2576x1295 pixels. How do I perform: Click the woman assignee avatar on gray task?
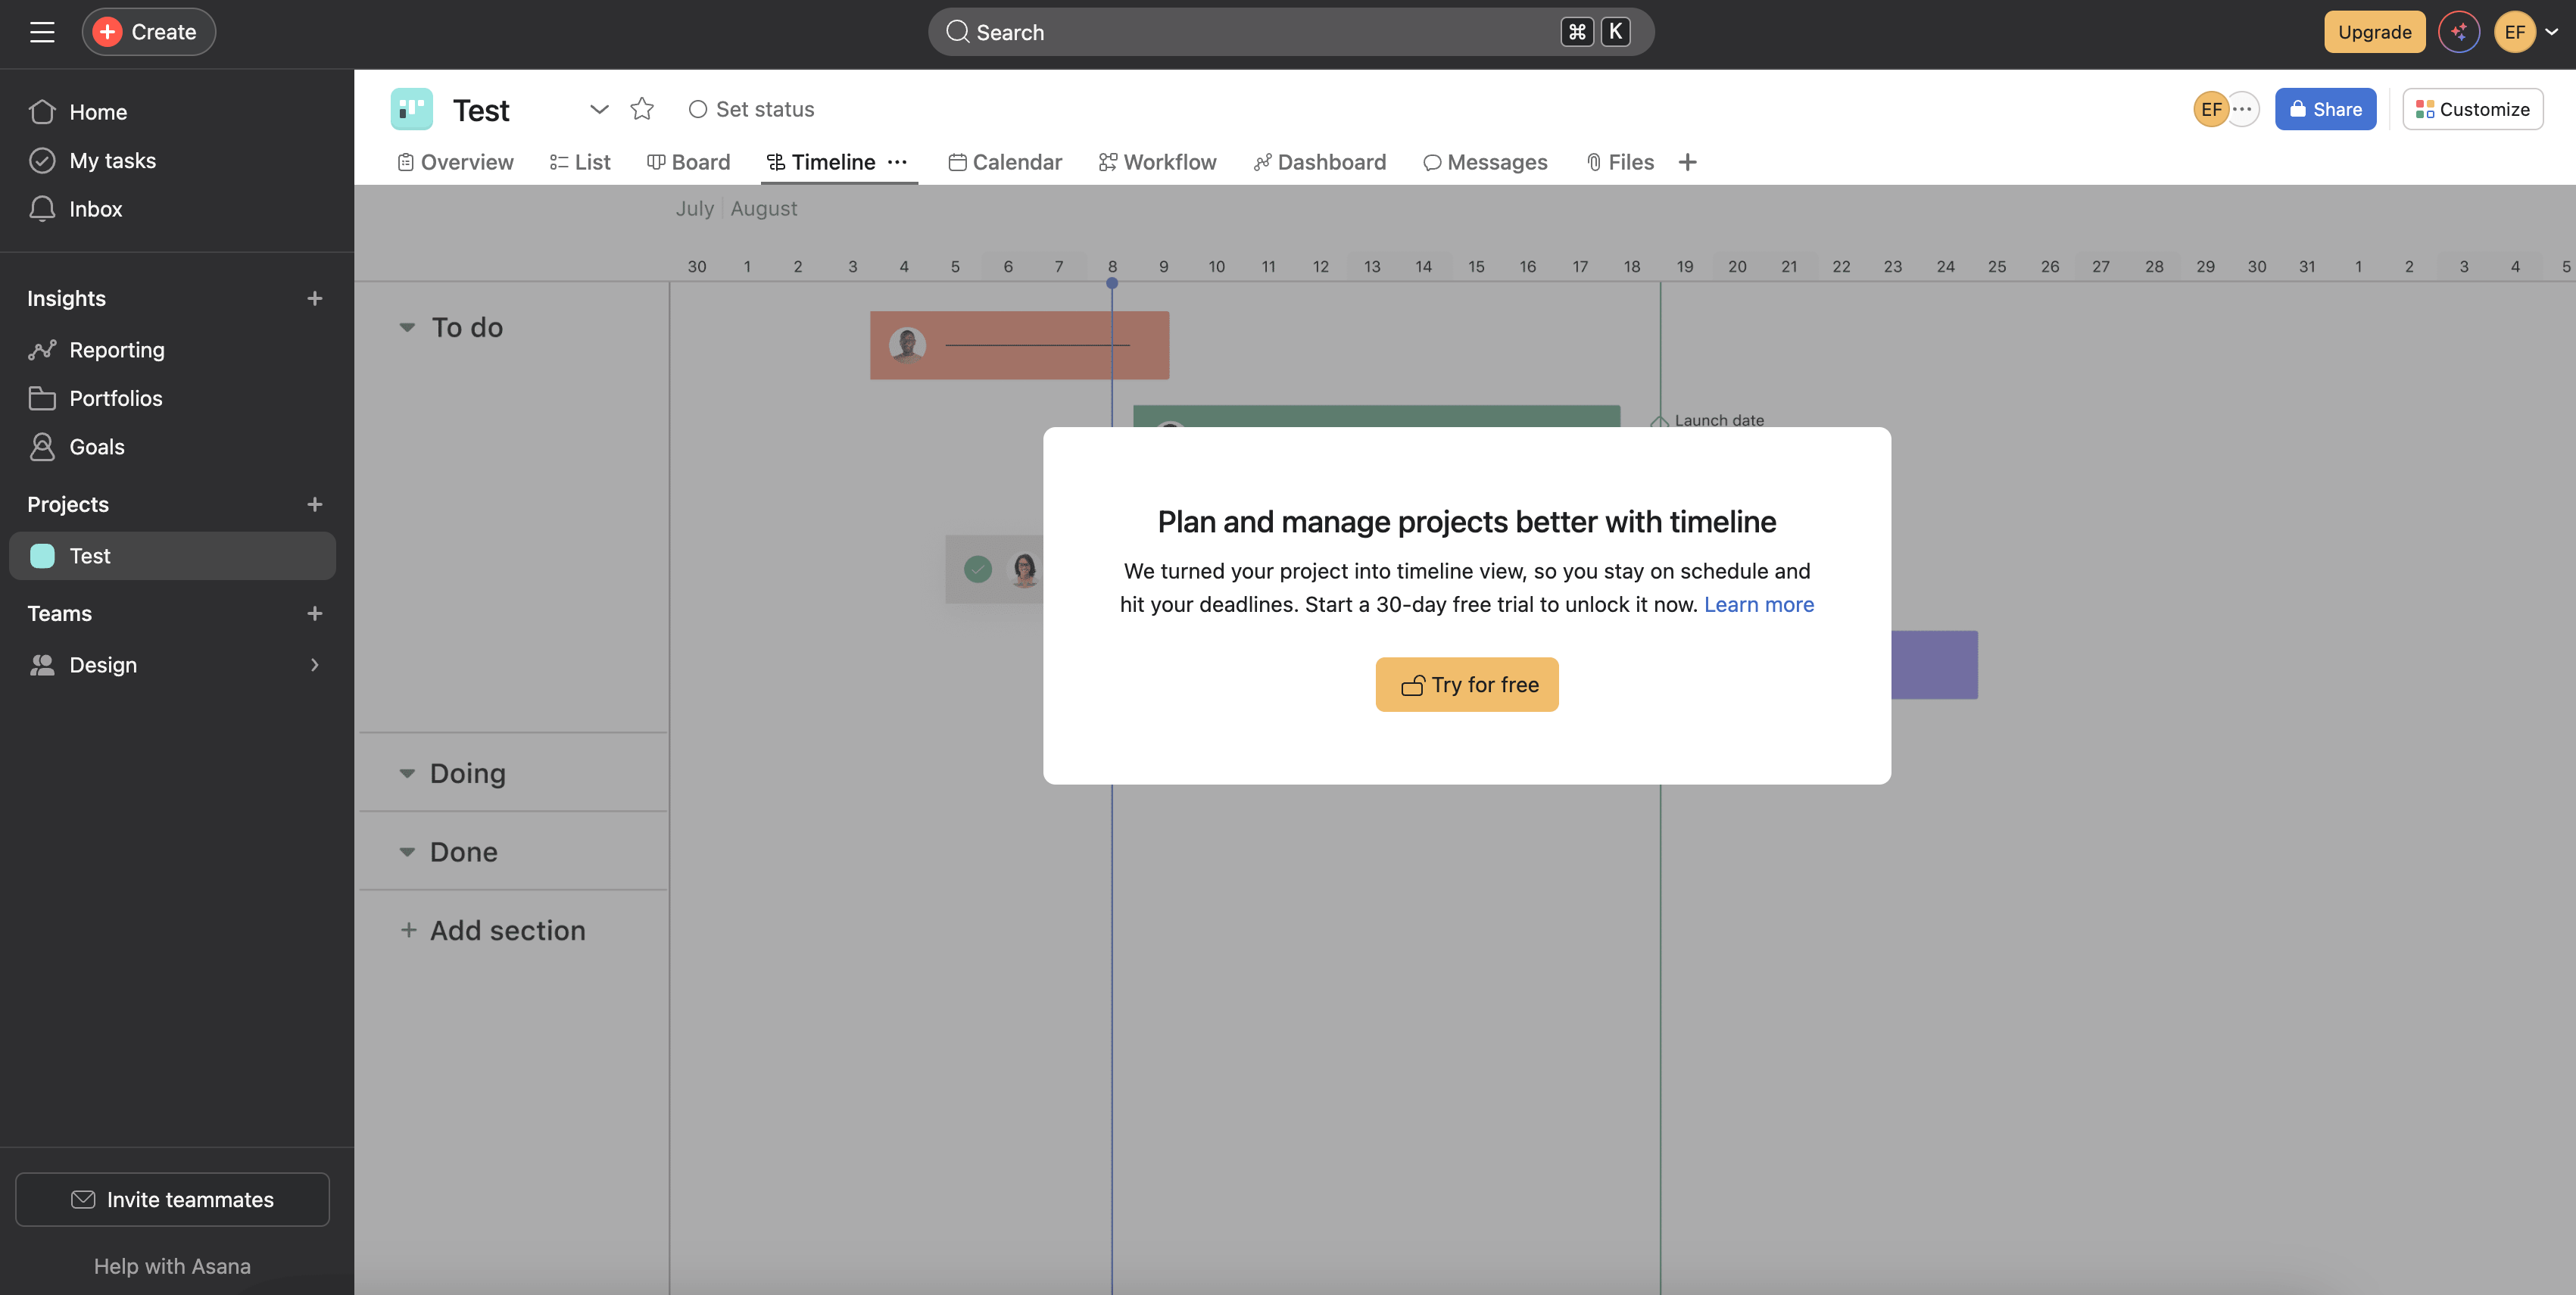(x=1024, y=569)
